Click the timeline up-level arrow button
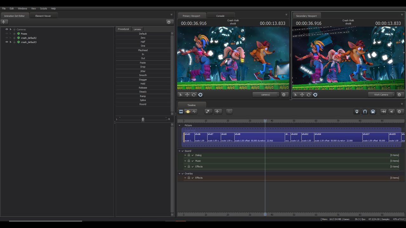 point(229,111)
